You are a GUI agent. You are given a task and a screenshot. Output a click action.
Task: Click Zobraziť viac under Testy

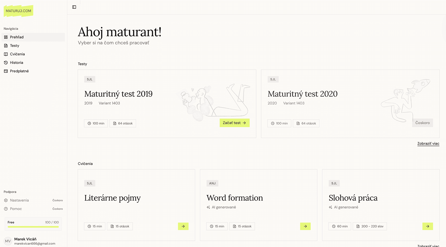(x=428, y=144)
